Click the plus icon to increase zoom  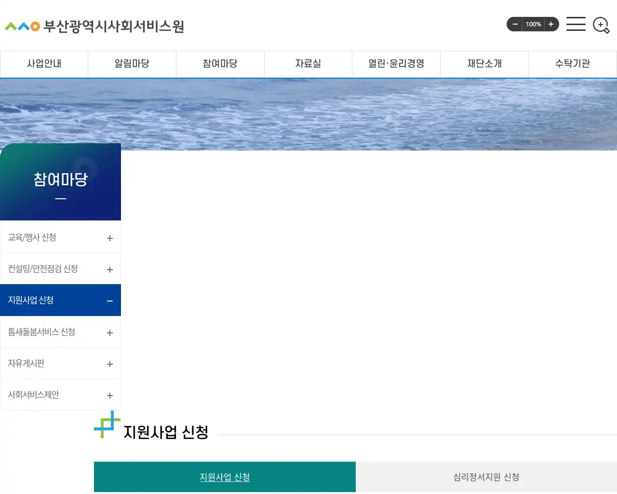(551, 24)
